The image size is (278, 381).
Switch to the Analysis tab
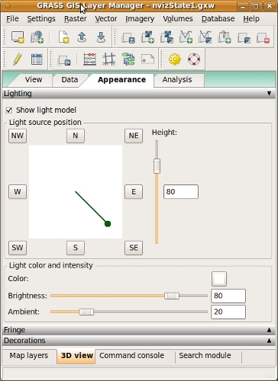tap(177, 80)
